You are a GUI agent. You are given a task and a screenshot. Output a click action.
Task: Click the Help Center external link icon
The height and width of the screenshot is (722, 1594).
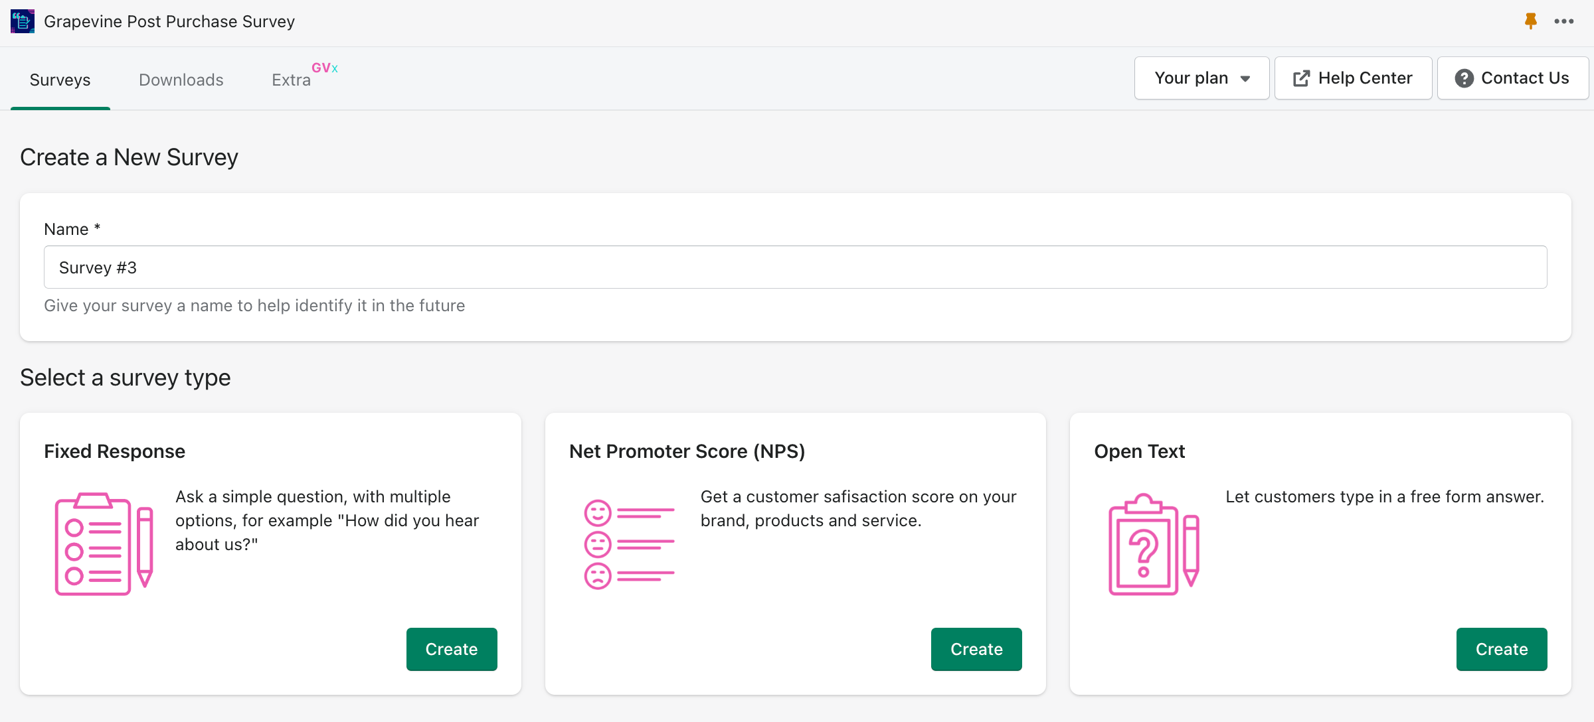tap(1301, 78)
